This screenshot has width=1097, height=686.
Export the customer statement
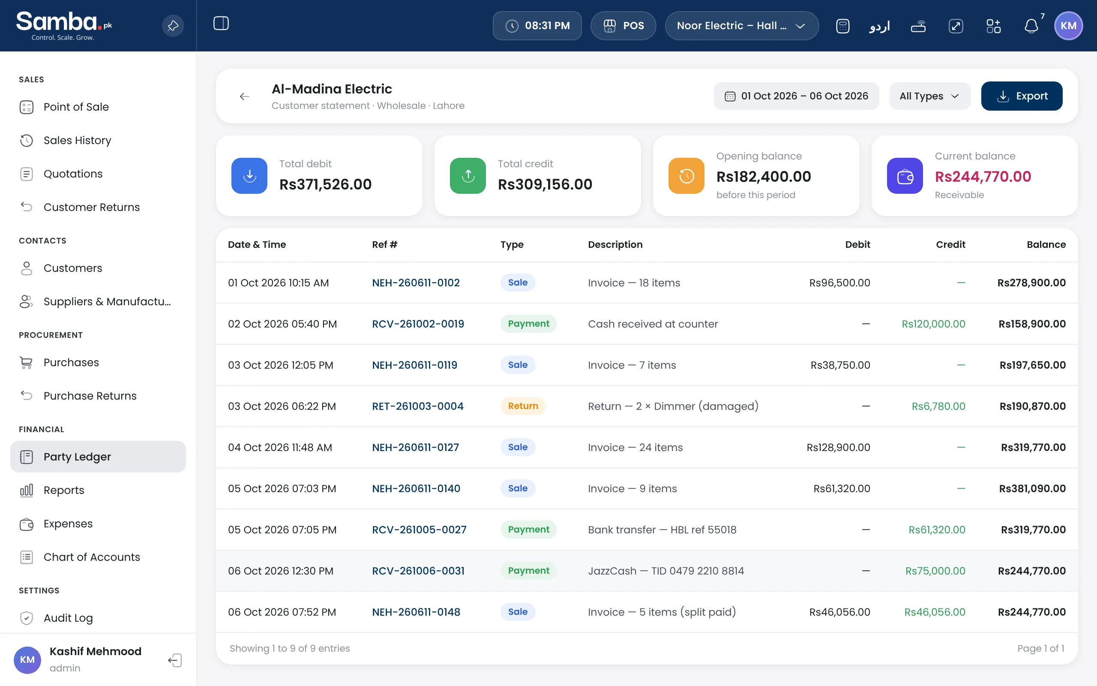tap(1022, 96)
